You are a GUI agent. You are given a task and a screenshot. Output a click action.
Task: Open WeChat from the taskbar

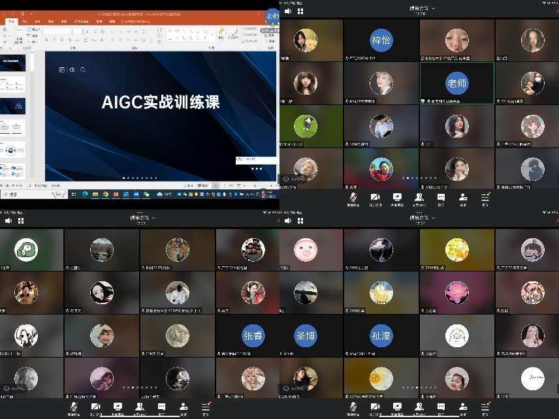(146, 194)
